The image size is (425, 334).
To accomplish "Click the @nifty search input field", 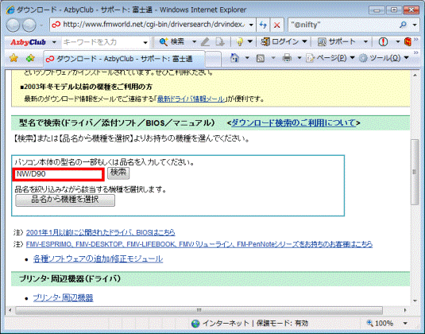I will 343,25.
